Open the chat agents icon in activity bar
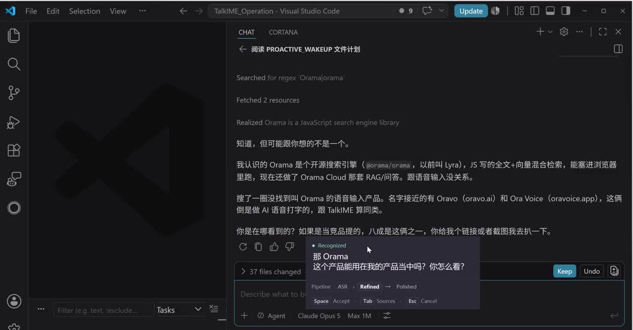Image resolution: width=633 pixels, height=330 pixels. point(14,179)
